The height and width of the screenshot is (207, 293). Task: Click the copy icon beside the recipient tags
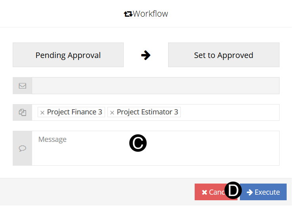coord(23,112)
